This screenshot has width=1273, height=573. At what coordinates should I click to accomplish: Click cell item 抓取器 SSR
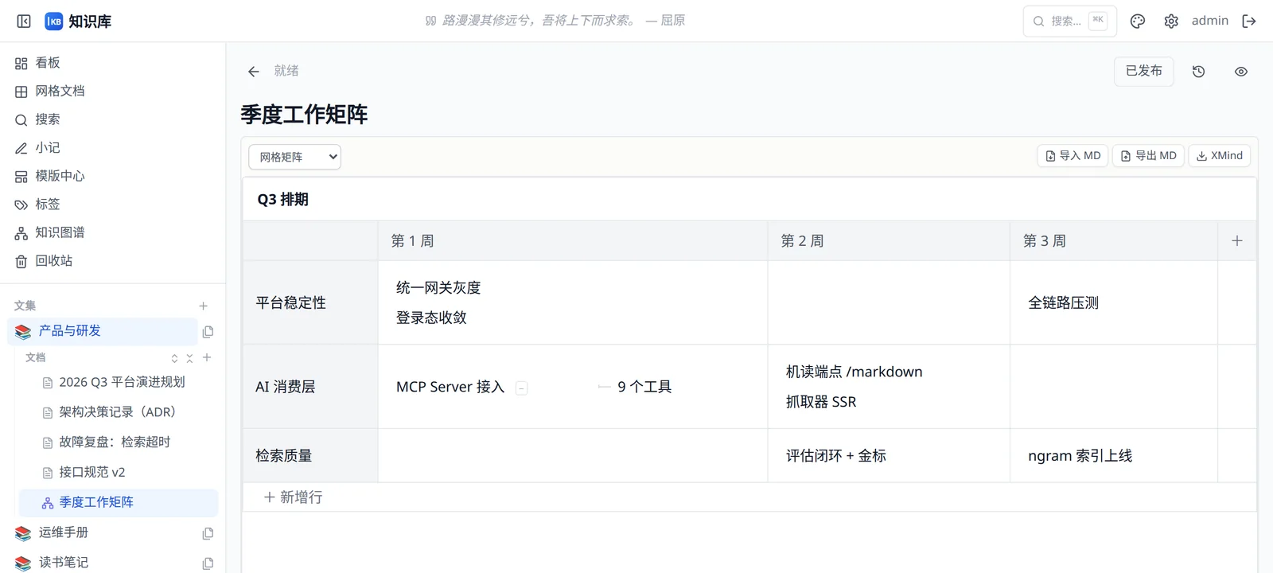821,402
